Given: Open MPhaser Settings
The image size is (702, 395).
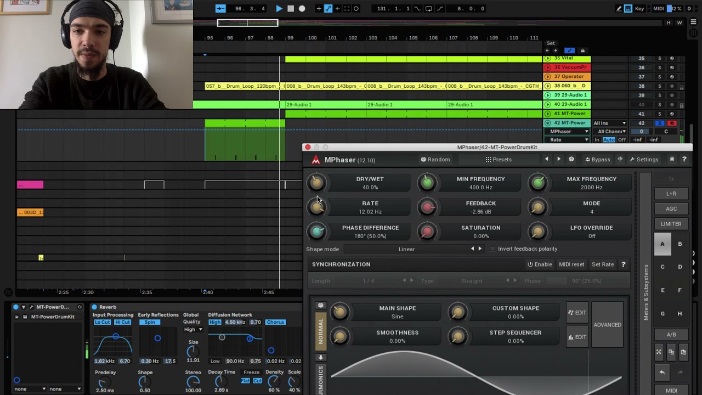Looking at the screenshot, I should pyautogui.click(x=644, y=160).
